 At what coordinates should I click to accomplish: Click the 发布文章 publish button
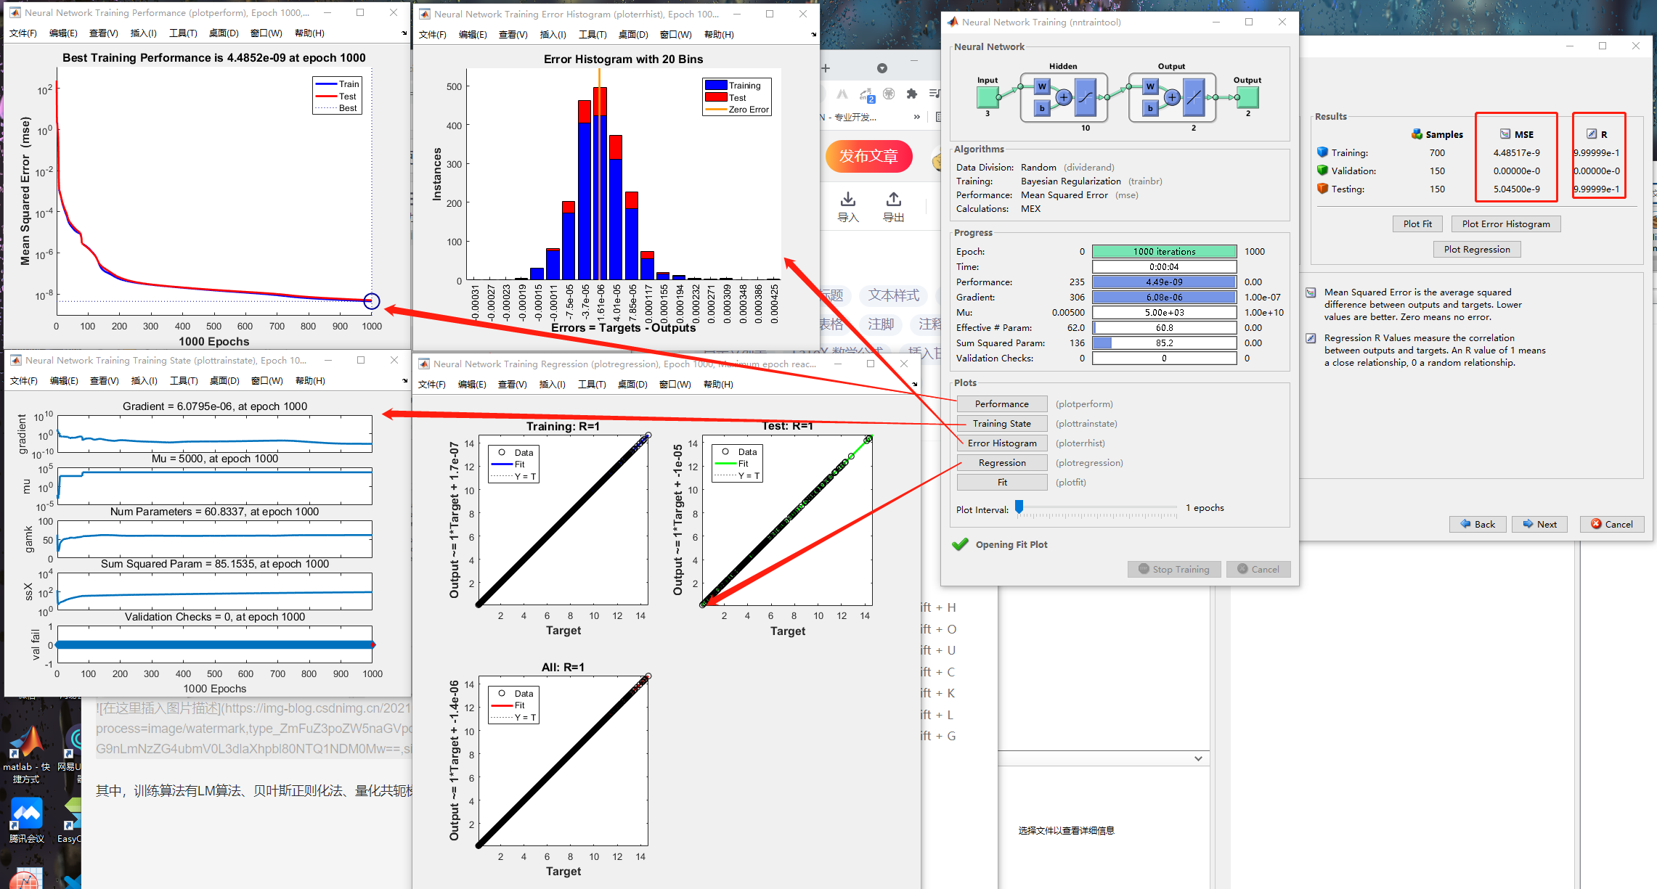[868, 156]
